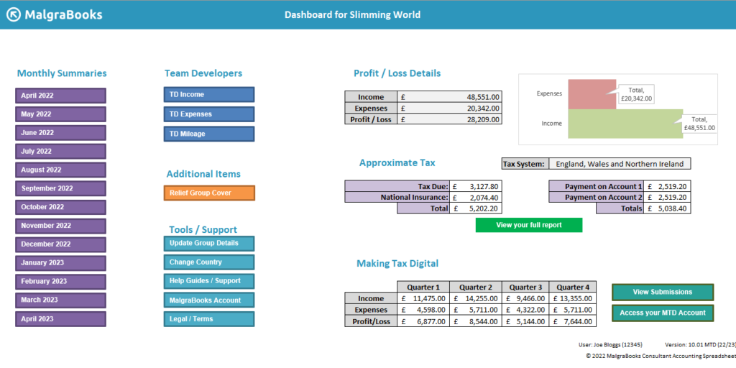Click the Quarter 2 column header
Screen dimensions: 736x368
pyautogui.click(x=476, y=287)
